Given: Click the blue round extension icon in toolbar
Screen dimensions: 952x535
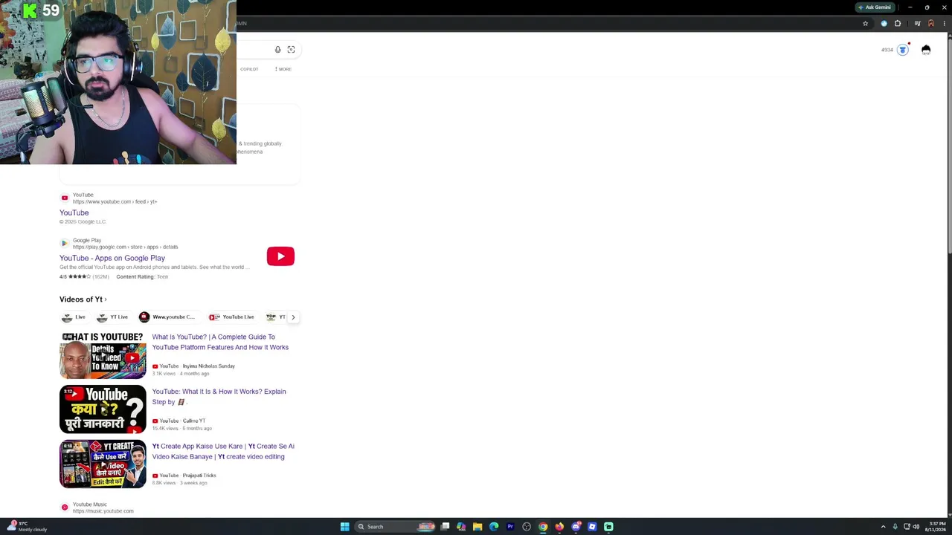Looking at the screenshot, I should coord(884,24).
